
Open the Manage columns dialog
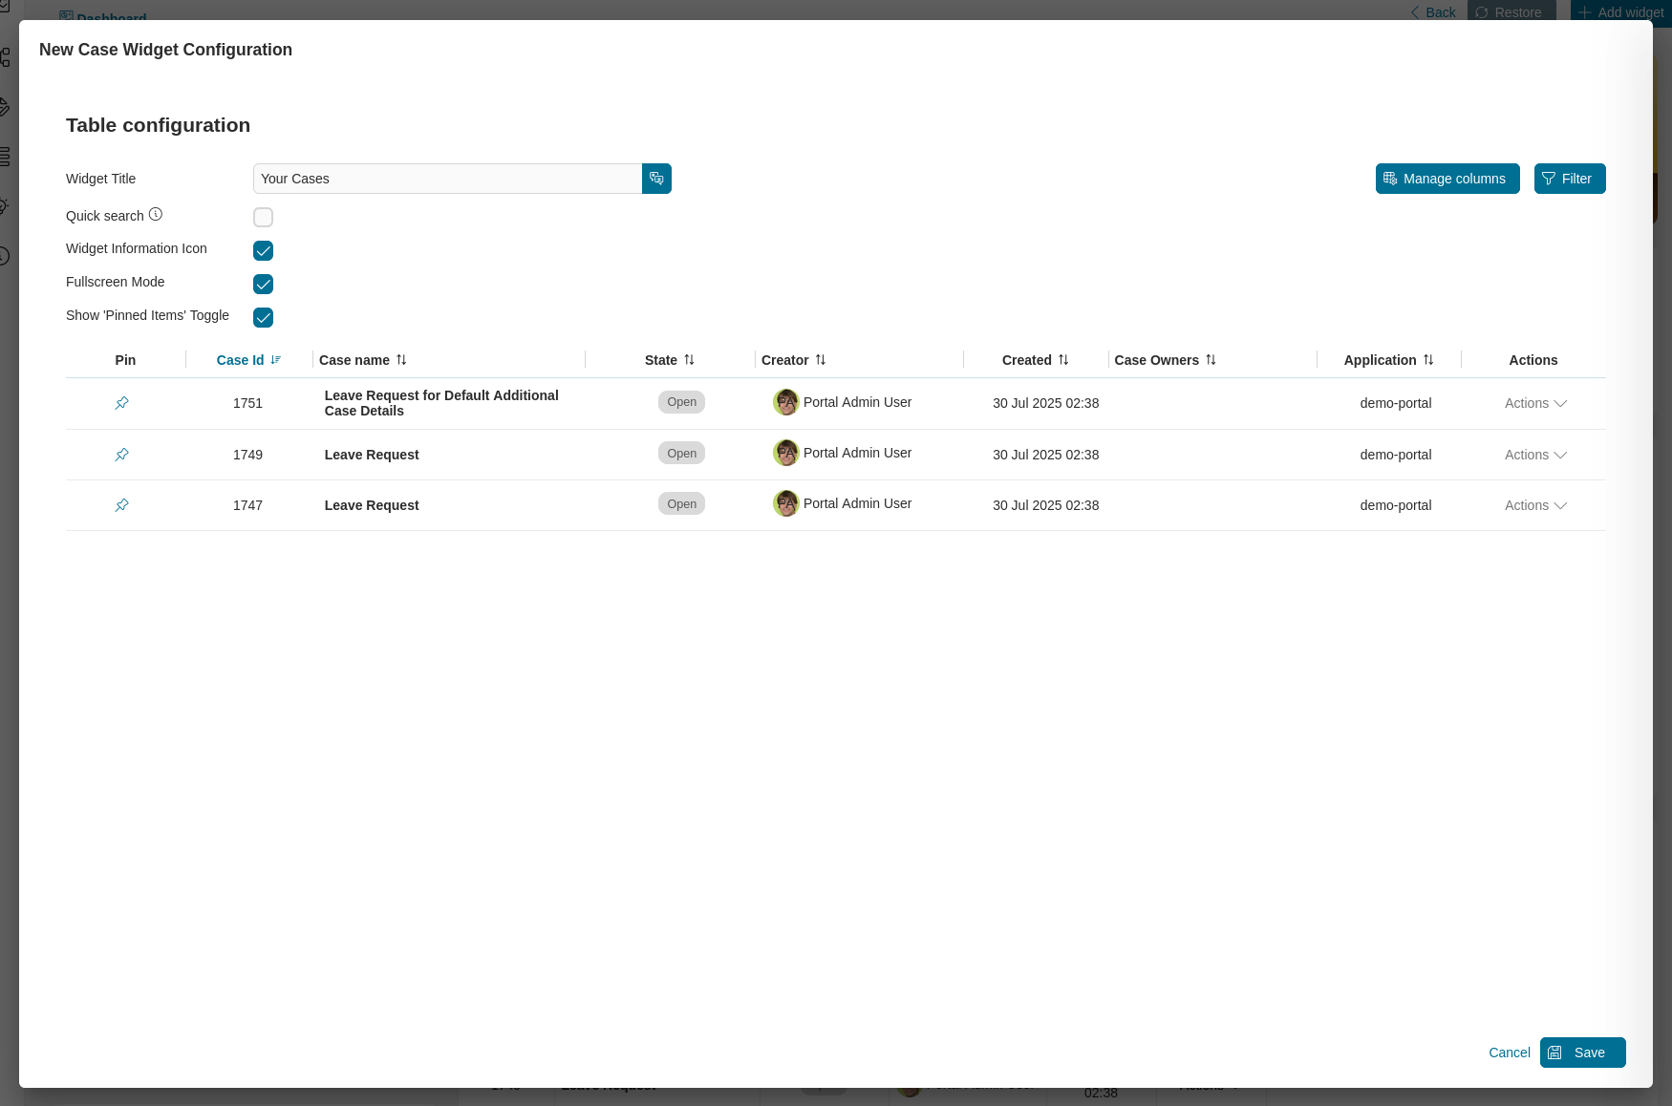pos(1447,179)
